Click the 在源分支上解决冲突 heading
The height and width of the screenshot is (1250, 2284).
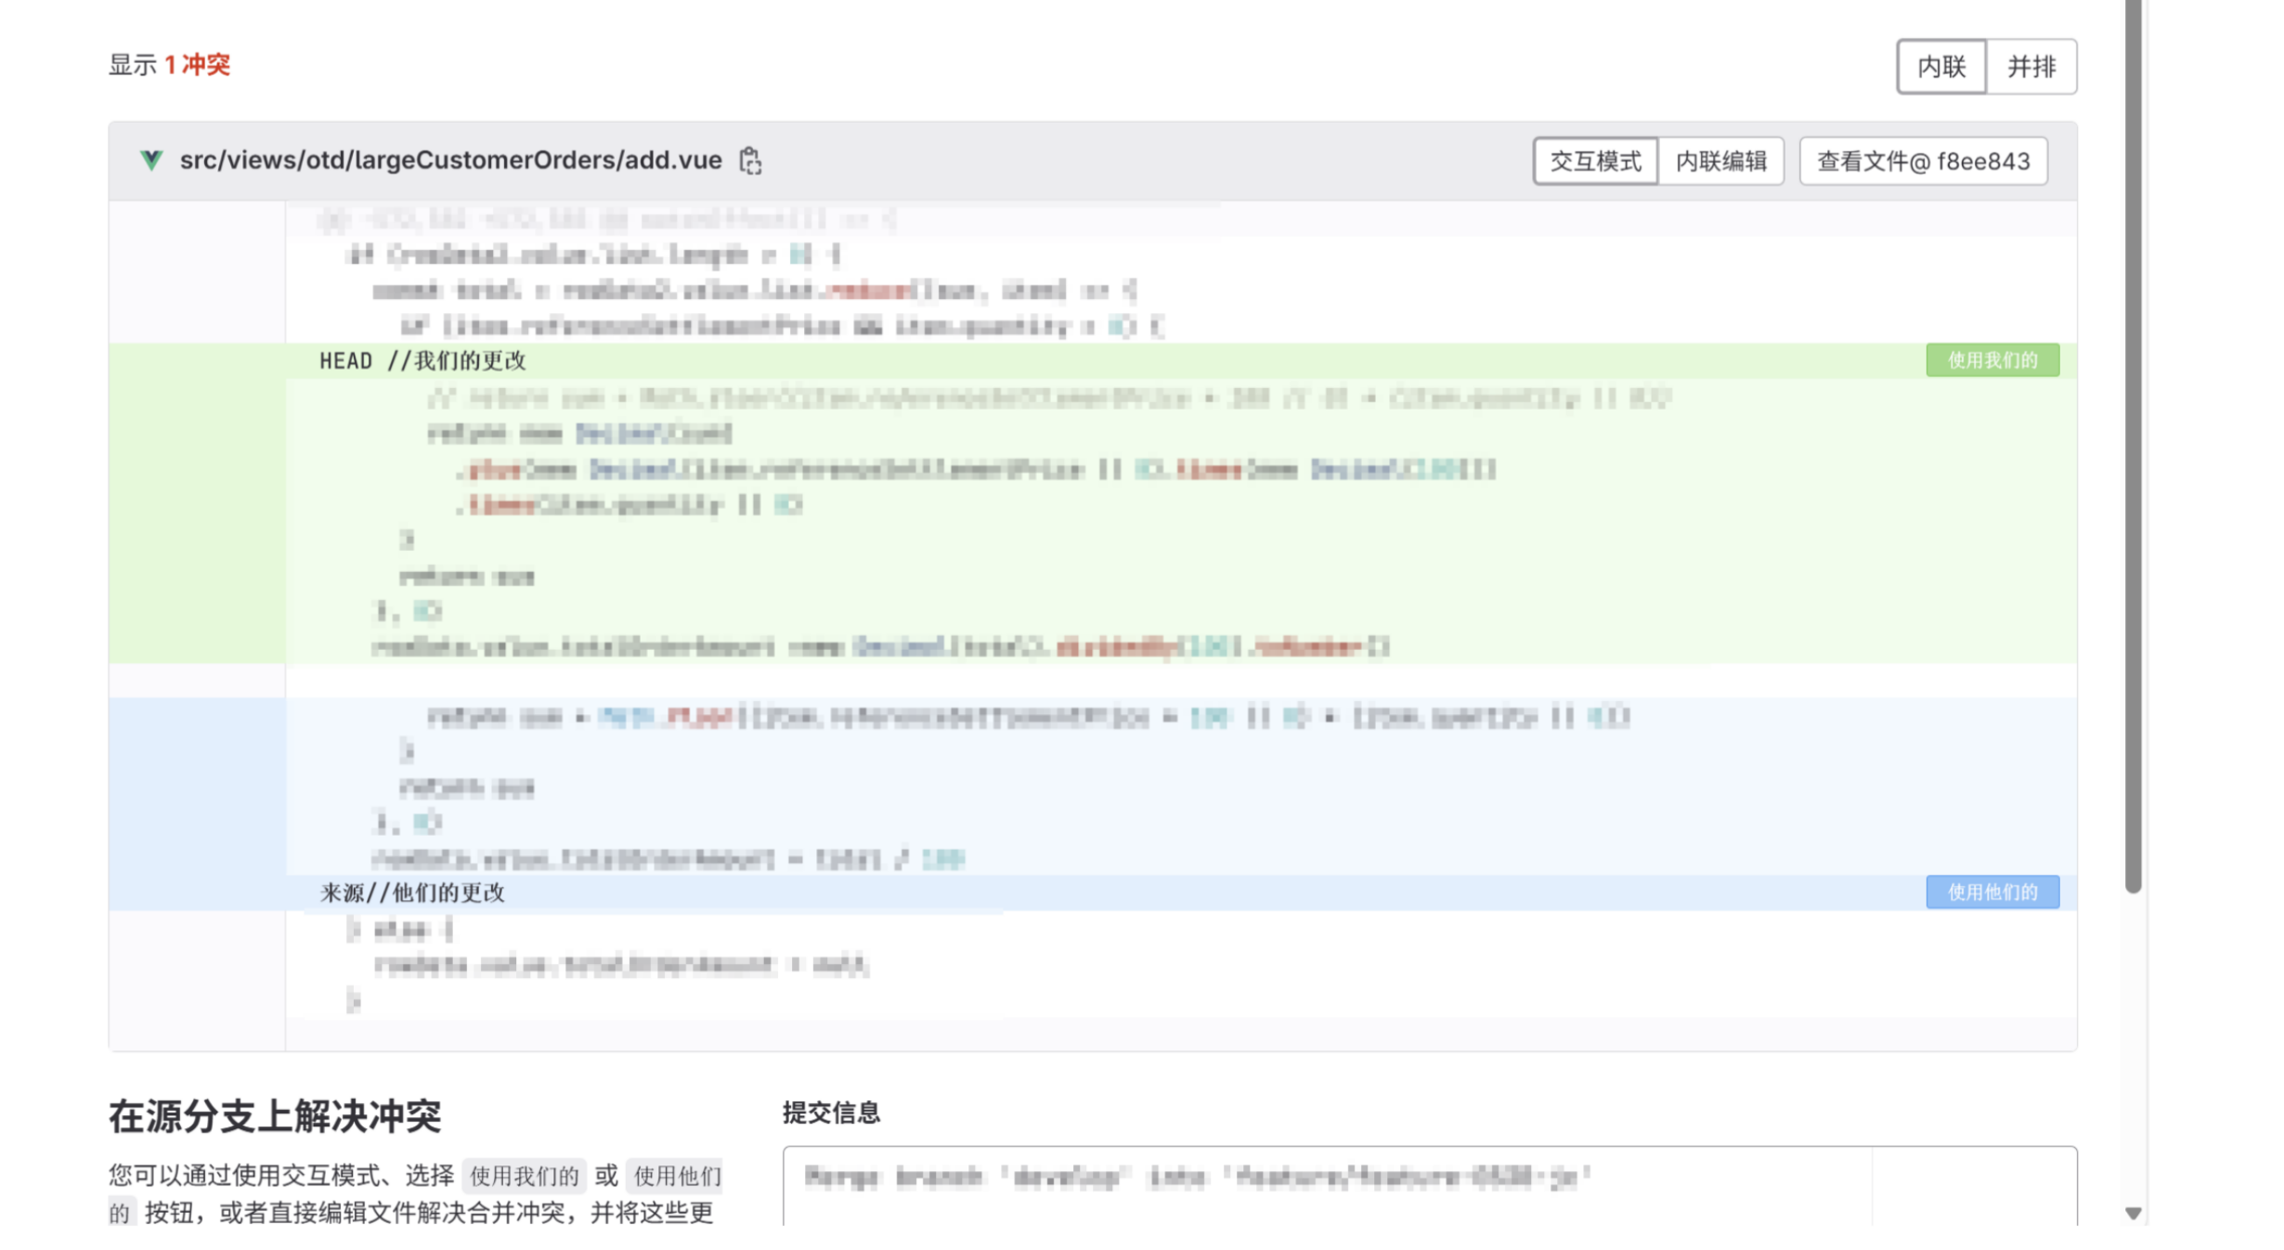(275, 1116)
